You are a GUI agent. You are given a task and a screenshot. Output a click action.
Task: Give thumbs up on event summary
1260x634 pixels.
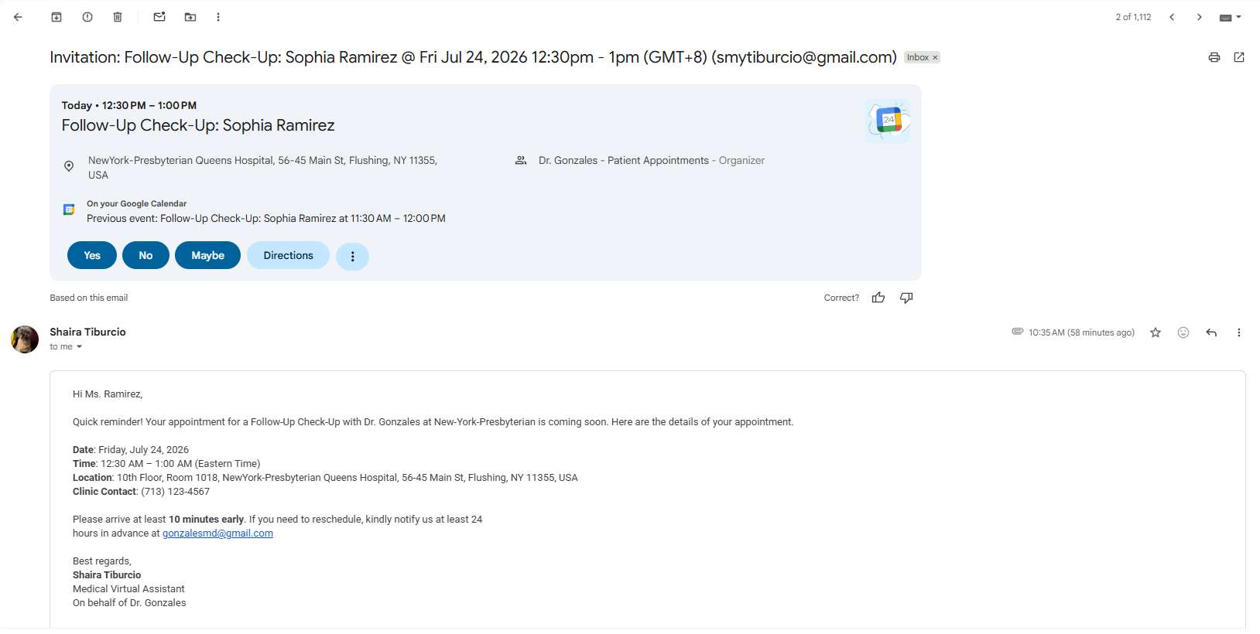click(878, 298)
